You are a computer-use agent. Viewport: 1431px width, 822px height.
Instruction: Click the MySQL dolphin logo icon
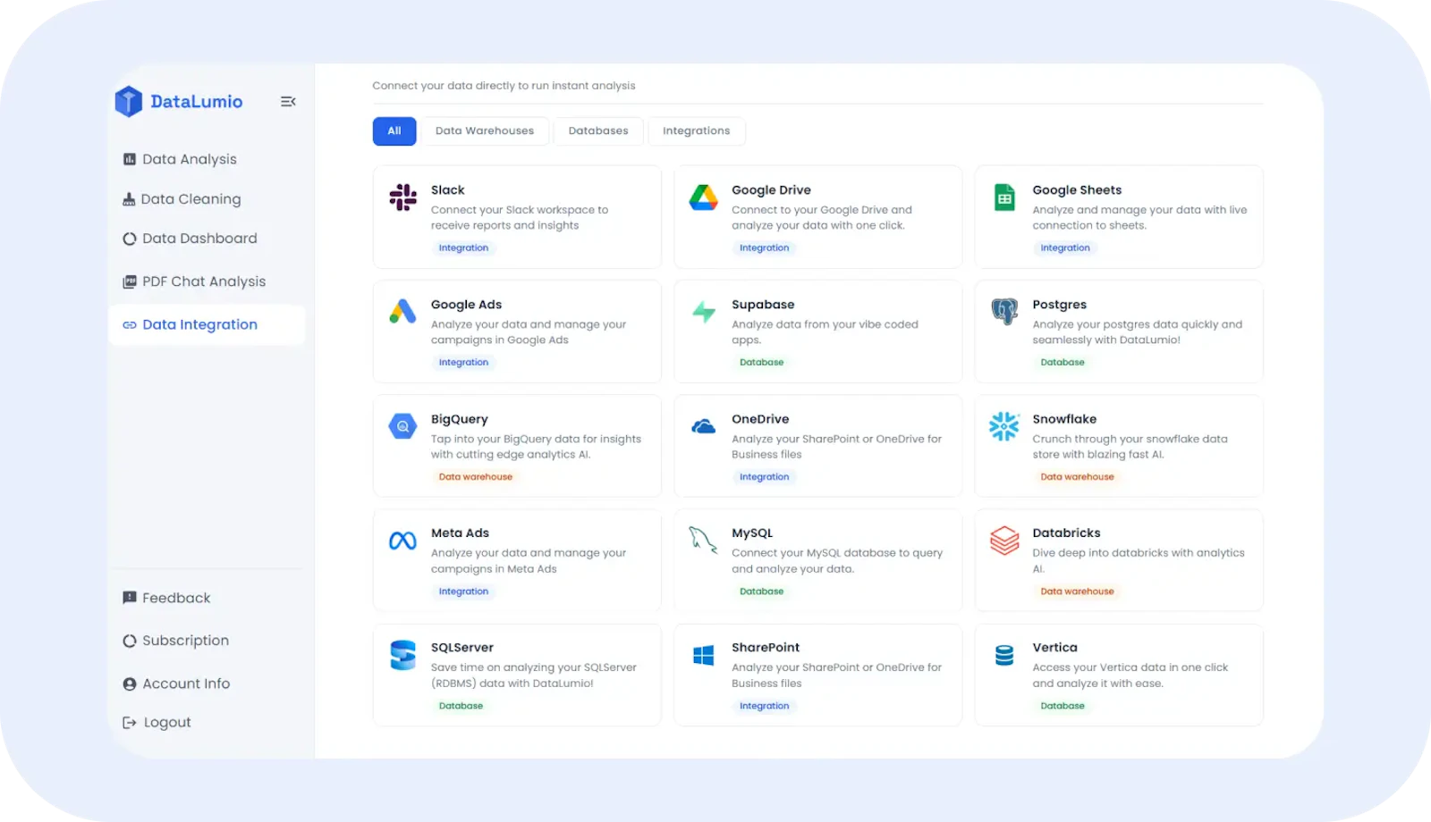(x=703, y=540)
